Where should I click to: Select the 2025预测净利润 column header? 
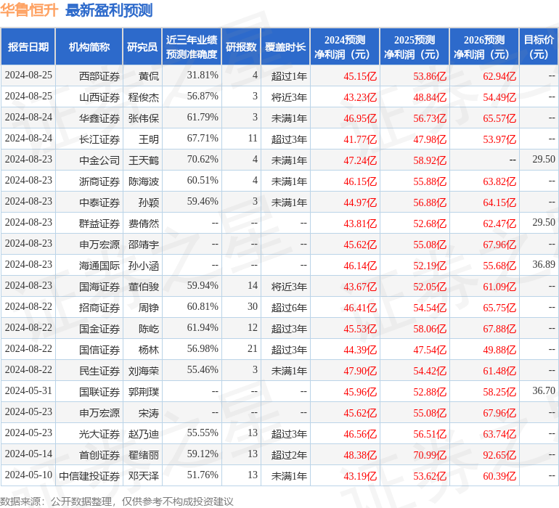[x=415, y=46]
